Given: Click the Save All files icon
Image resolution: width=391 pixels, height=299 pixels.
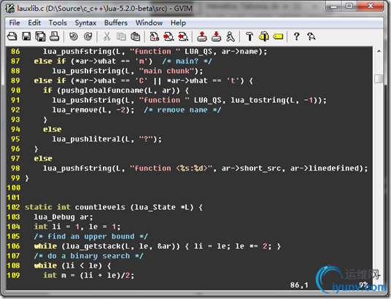Looking at the screenshot, I should point(40,36).
